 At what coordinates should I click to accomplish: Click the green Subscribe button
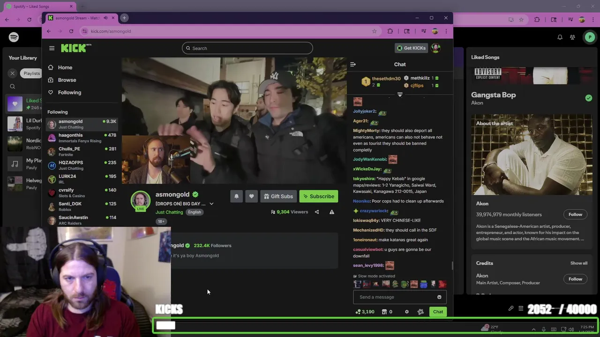point(319,197)
